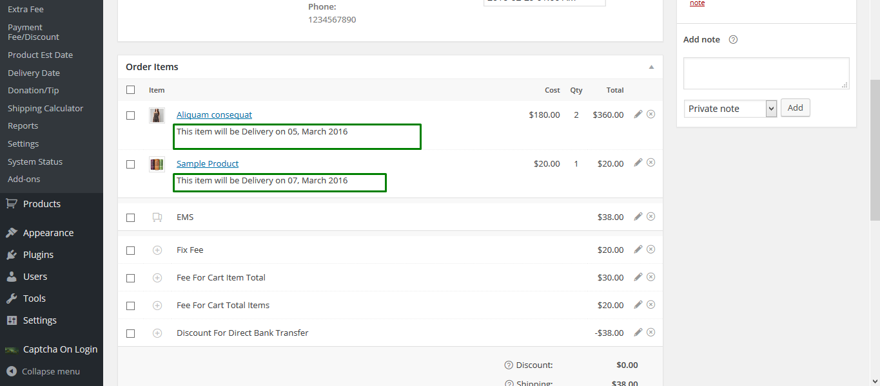Open the Sample Product link
The image size is (880, 386).
(x=208, y=163)
